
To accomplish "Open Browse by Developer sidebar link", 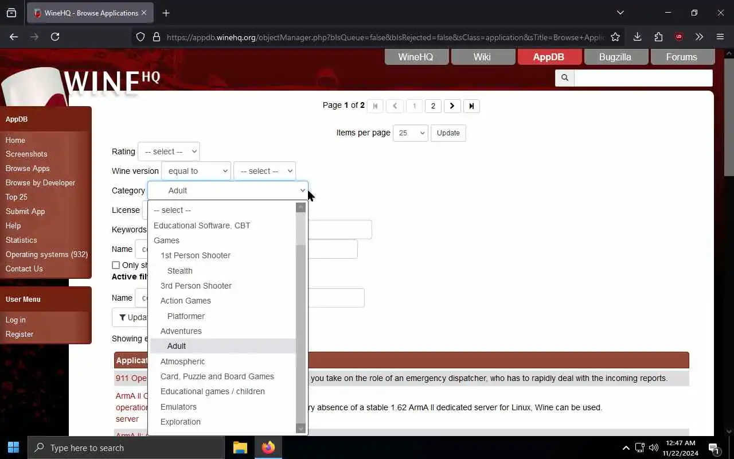I will pos(40,182).
